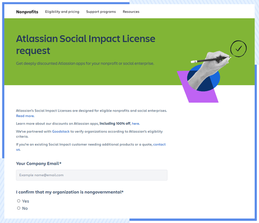Click the 'I confirm that my organization is nongovernmental*' label
Image resolution: width=259 pixels, height=223 pixels.
[x=70, y=192]
